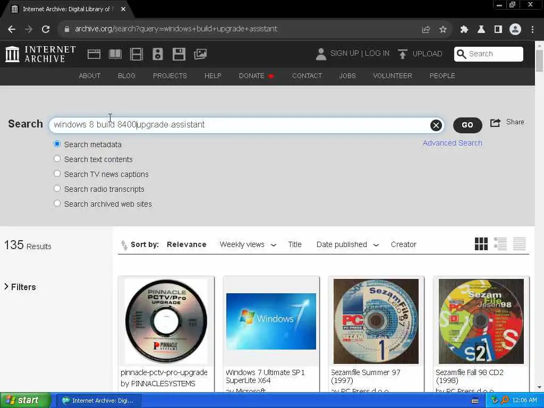Image resolution: width=544 pixels, height=408 pixels.
Task: Switch to compact list view
Action: coord(520,244)
